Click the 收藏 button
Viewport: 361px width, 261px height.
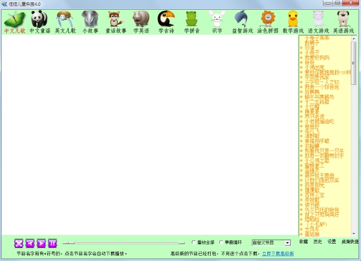(x=303, y=242)
